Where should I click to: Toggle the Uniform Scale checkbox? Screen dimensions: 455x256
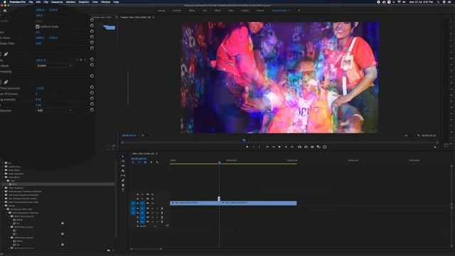click(x=38, y=26)
